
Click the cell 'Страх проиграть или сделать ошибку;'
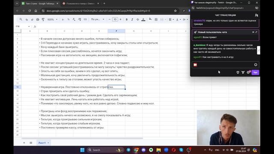(65, 91)
